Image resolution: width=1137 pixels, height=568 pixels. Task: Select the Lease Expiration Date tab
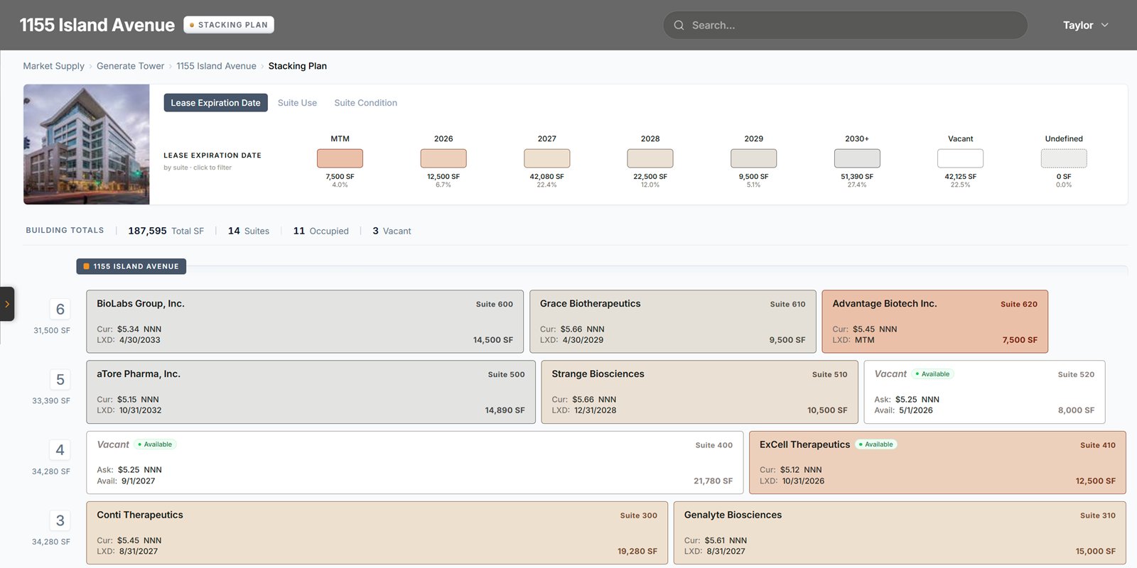pyautogui.click(x=215, y=103)
